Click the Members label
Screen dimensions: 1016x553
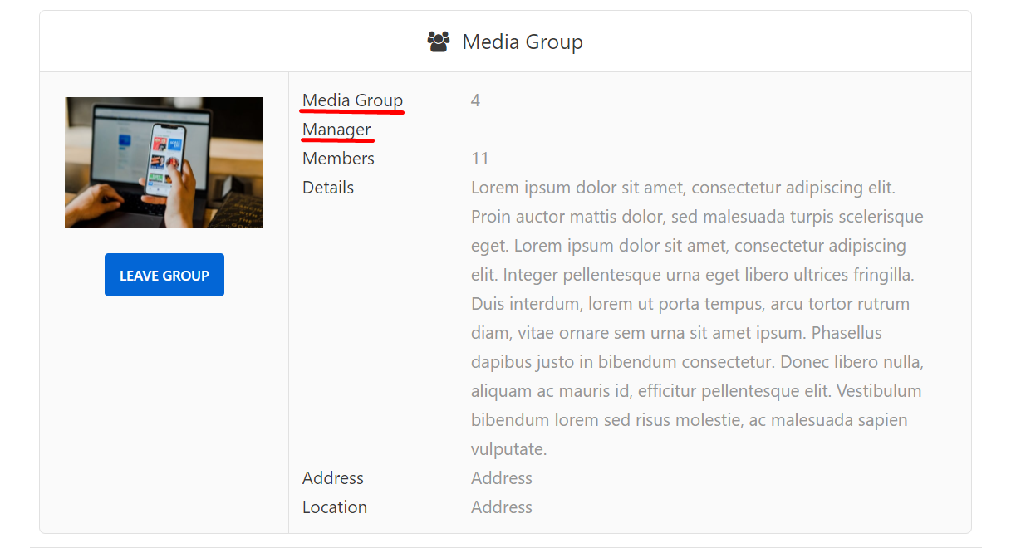(x=337, y=158)
